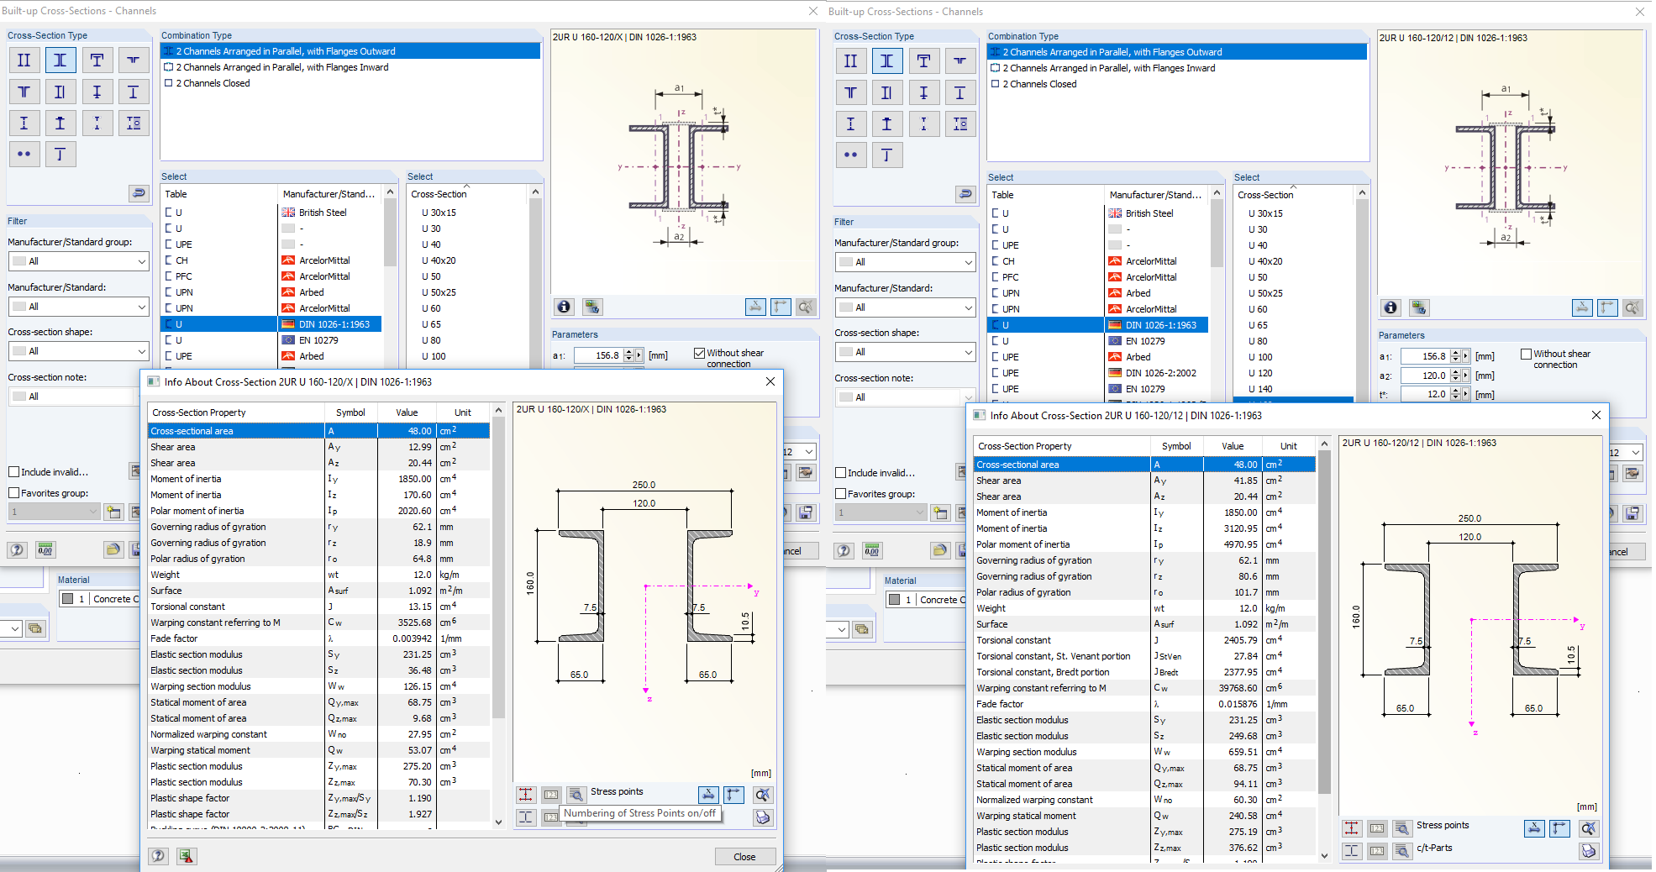Export left info dialog table to Excel

coord(187,855)
